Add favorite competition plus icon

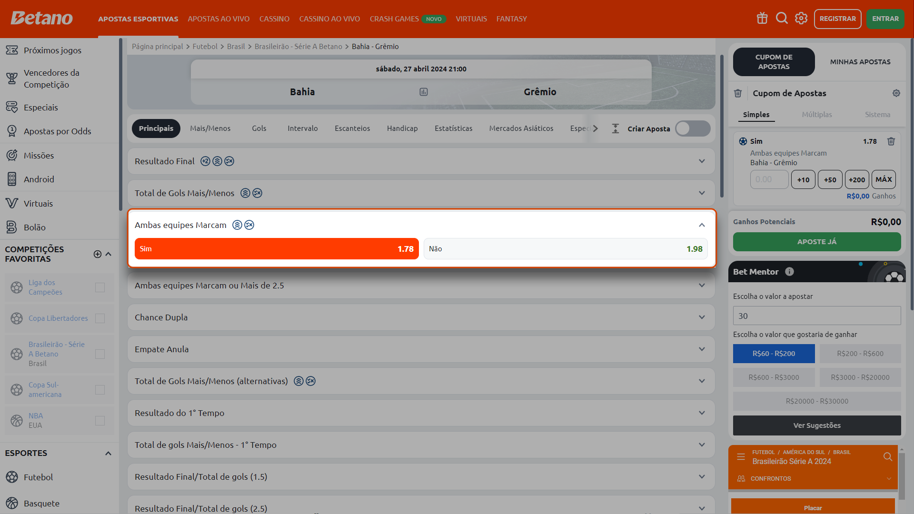coord(98,254)
